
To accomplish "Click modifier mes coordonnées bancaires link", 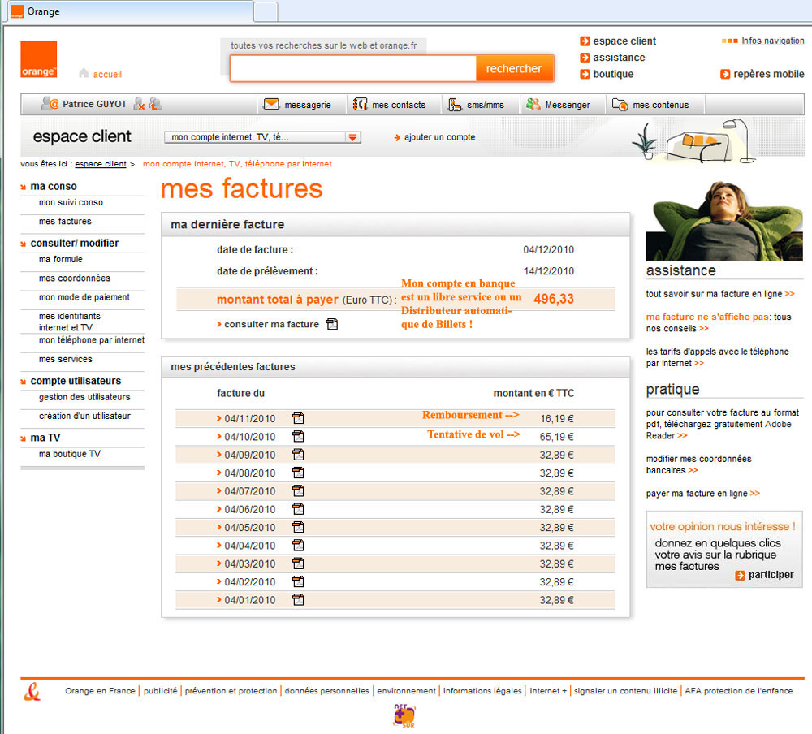I will (698, 464).
